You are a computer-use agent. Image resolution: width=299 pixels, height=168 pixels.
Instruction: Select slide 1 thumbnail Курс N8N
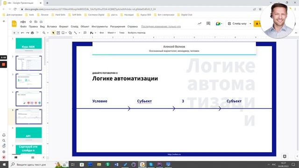29,45
